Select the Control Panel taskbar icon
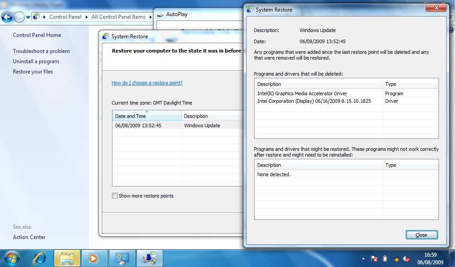 pos(122,258)
